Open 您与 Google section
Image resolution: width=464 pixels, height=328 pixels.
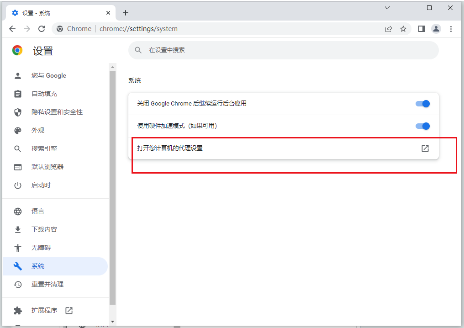(55, 75)
